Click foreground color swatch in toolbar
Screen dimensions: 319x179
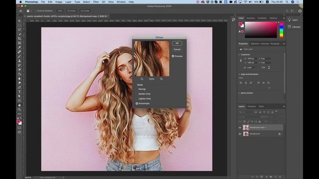click(x=18, y=121)
